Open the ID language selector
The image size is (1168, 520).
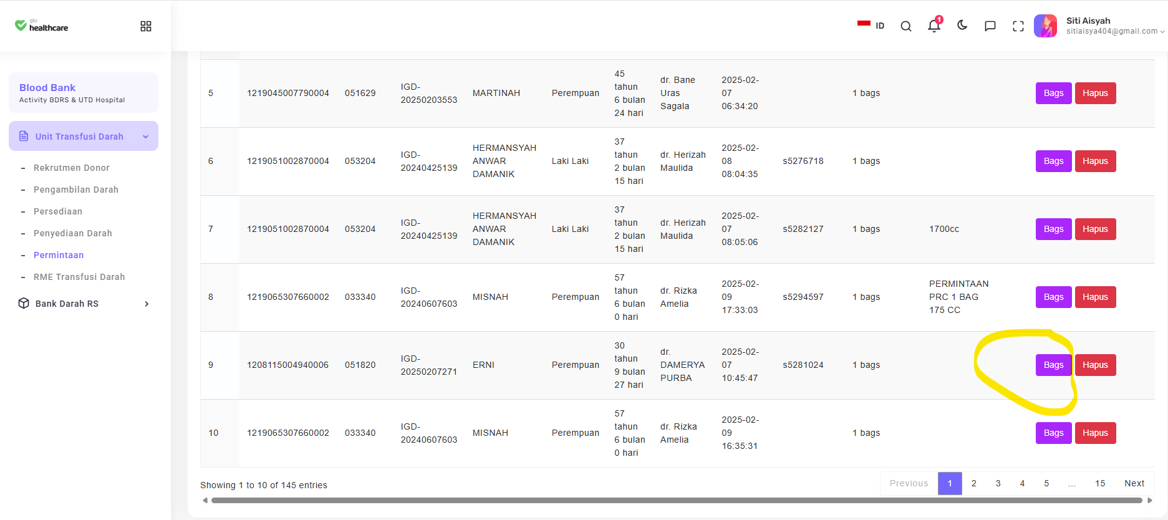click(x=871, y=26)
